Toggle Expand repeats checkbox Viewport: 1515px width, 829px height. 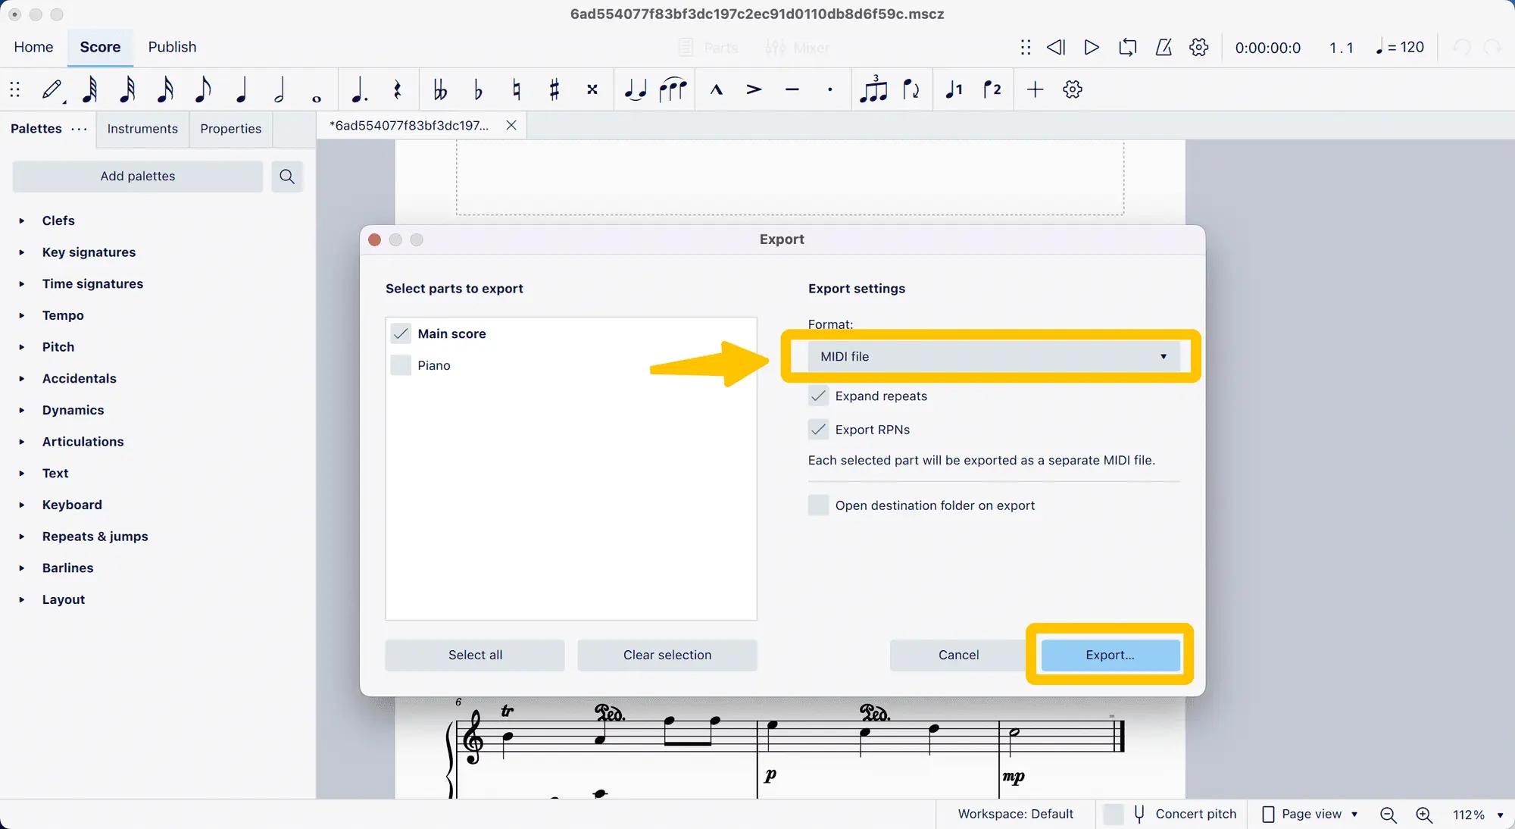pos(818,396)
